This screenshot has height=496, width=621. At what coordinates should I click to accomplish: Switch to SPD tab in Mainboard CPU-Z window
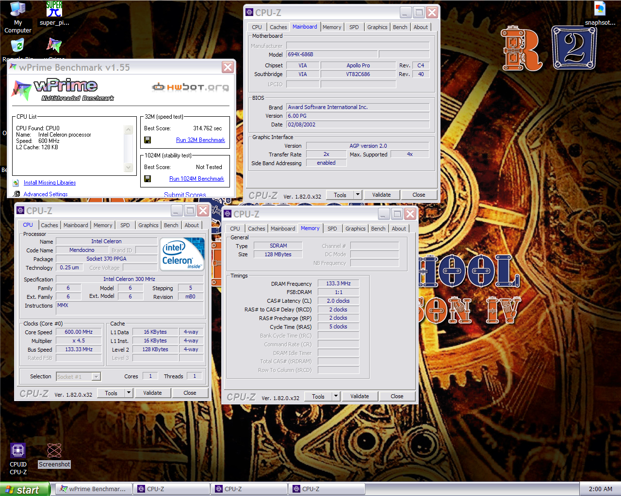354,27
